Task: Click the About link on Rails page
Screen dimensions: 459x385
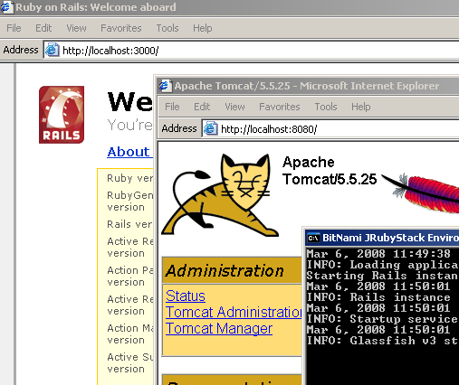Action: pos(129,152)
